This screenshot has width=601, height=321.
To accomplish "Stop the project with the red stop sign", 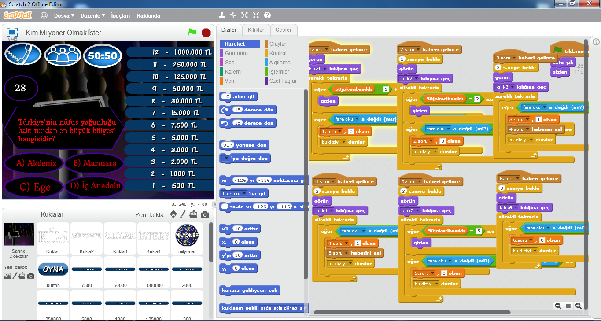I will pyautogui.click(x=206, y=33).
